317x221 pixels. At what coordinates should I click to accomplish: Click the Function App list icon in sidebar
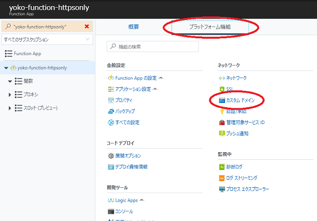coord(9,54)
